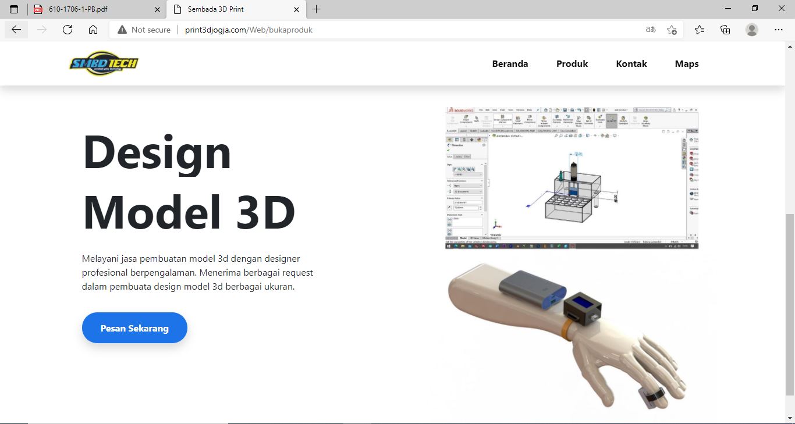Select Produk in the navigation bar
The width and height of the screenshot is (795, 424).
(572, 63)
